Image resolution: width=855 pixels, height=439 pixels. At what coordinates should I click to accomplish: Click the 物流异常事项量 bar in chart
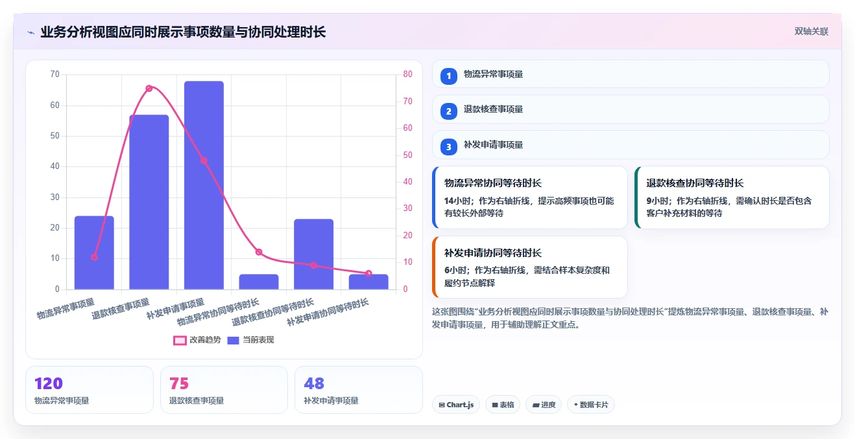pyautogui.click(x=94, y=253)
